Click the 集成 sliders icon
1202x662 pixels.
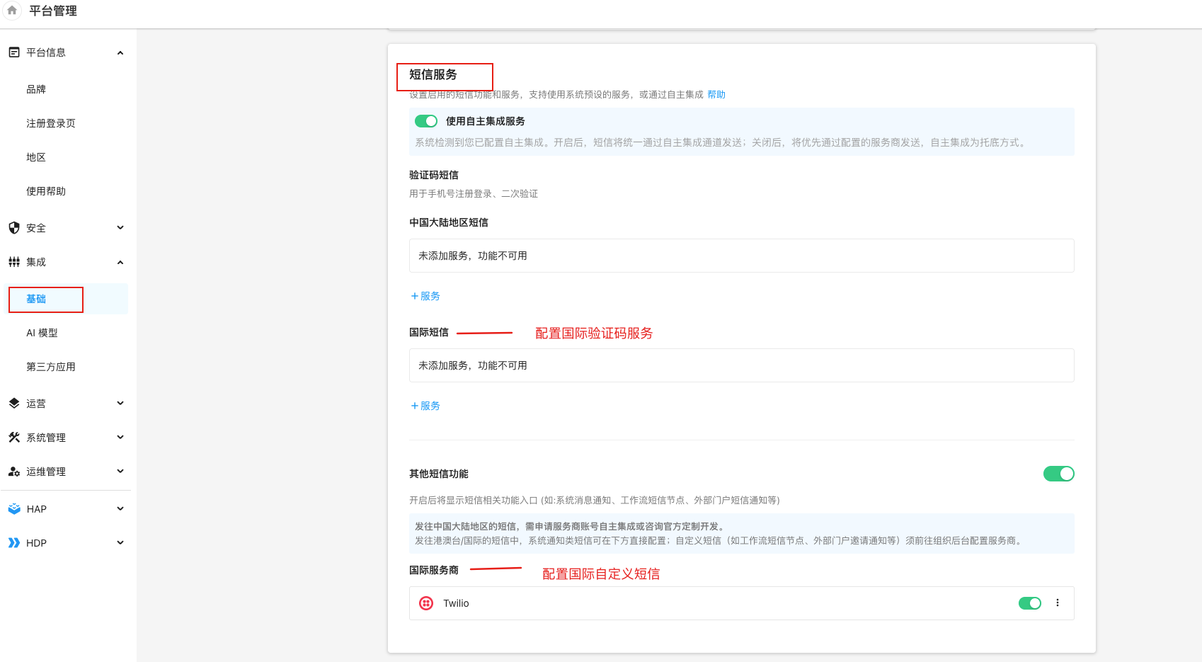[x=14, y=262]
